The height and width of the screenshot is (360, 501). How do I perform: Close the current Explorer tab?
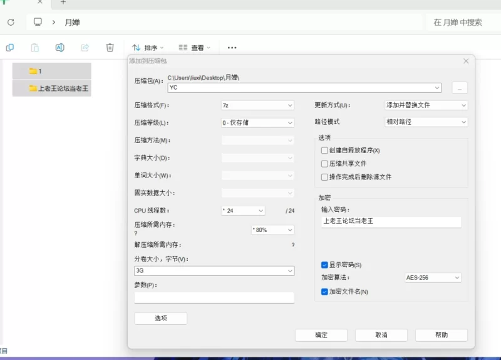tap(40, 2)
